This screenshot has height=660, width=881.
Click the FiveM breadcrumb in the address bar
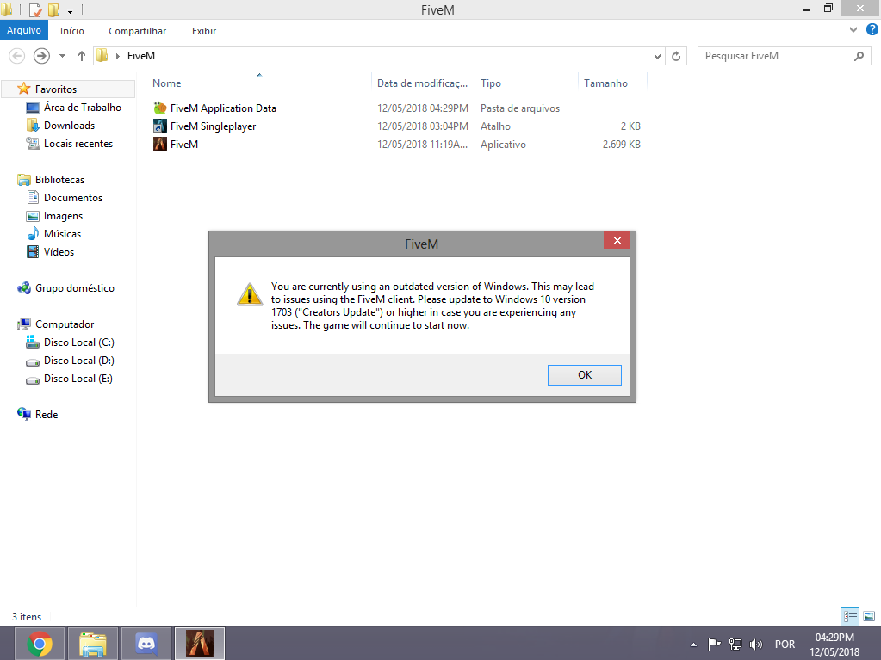click(141, 56)
